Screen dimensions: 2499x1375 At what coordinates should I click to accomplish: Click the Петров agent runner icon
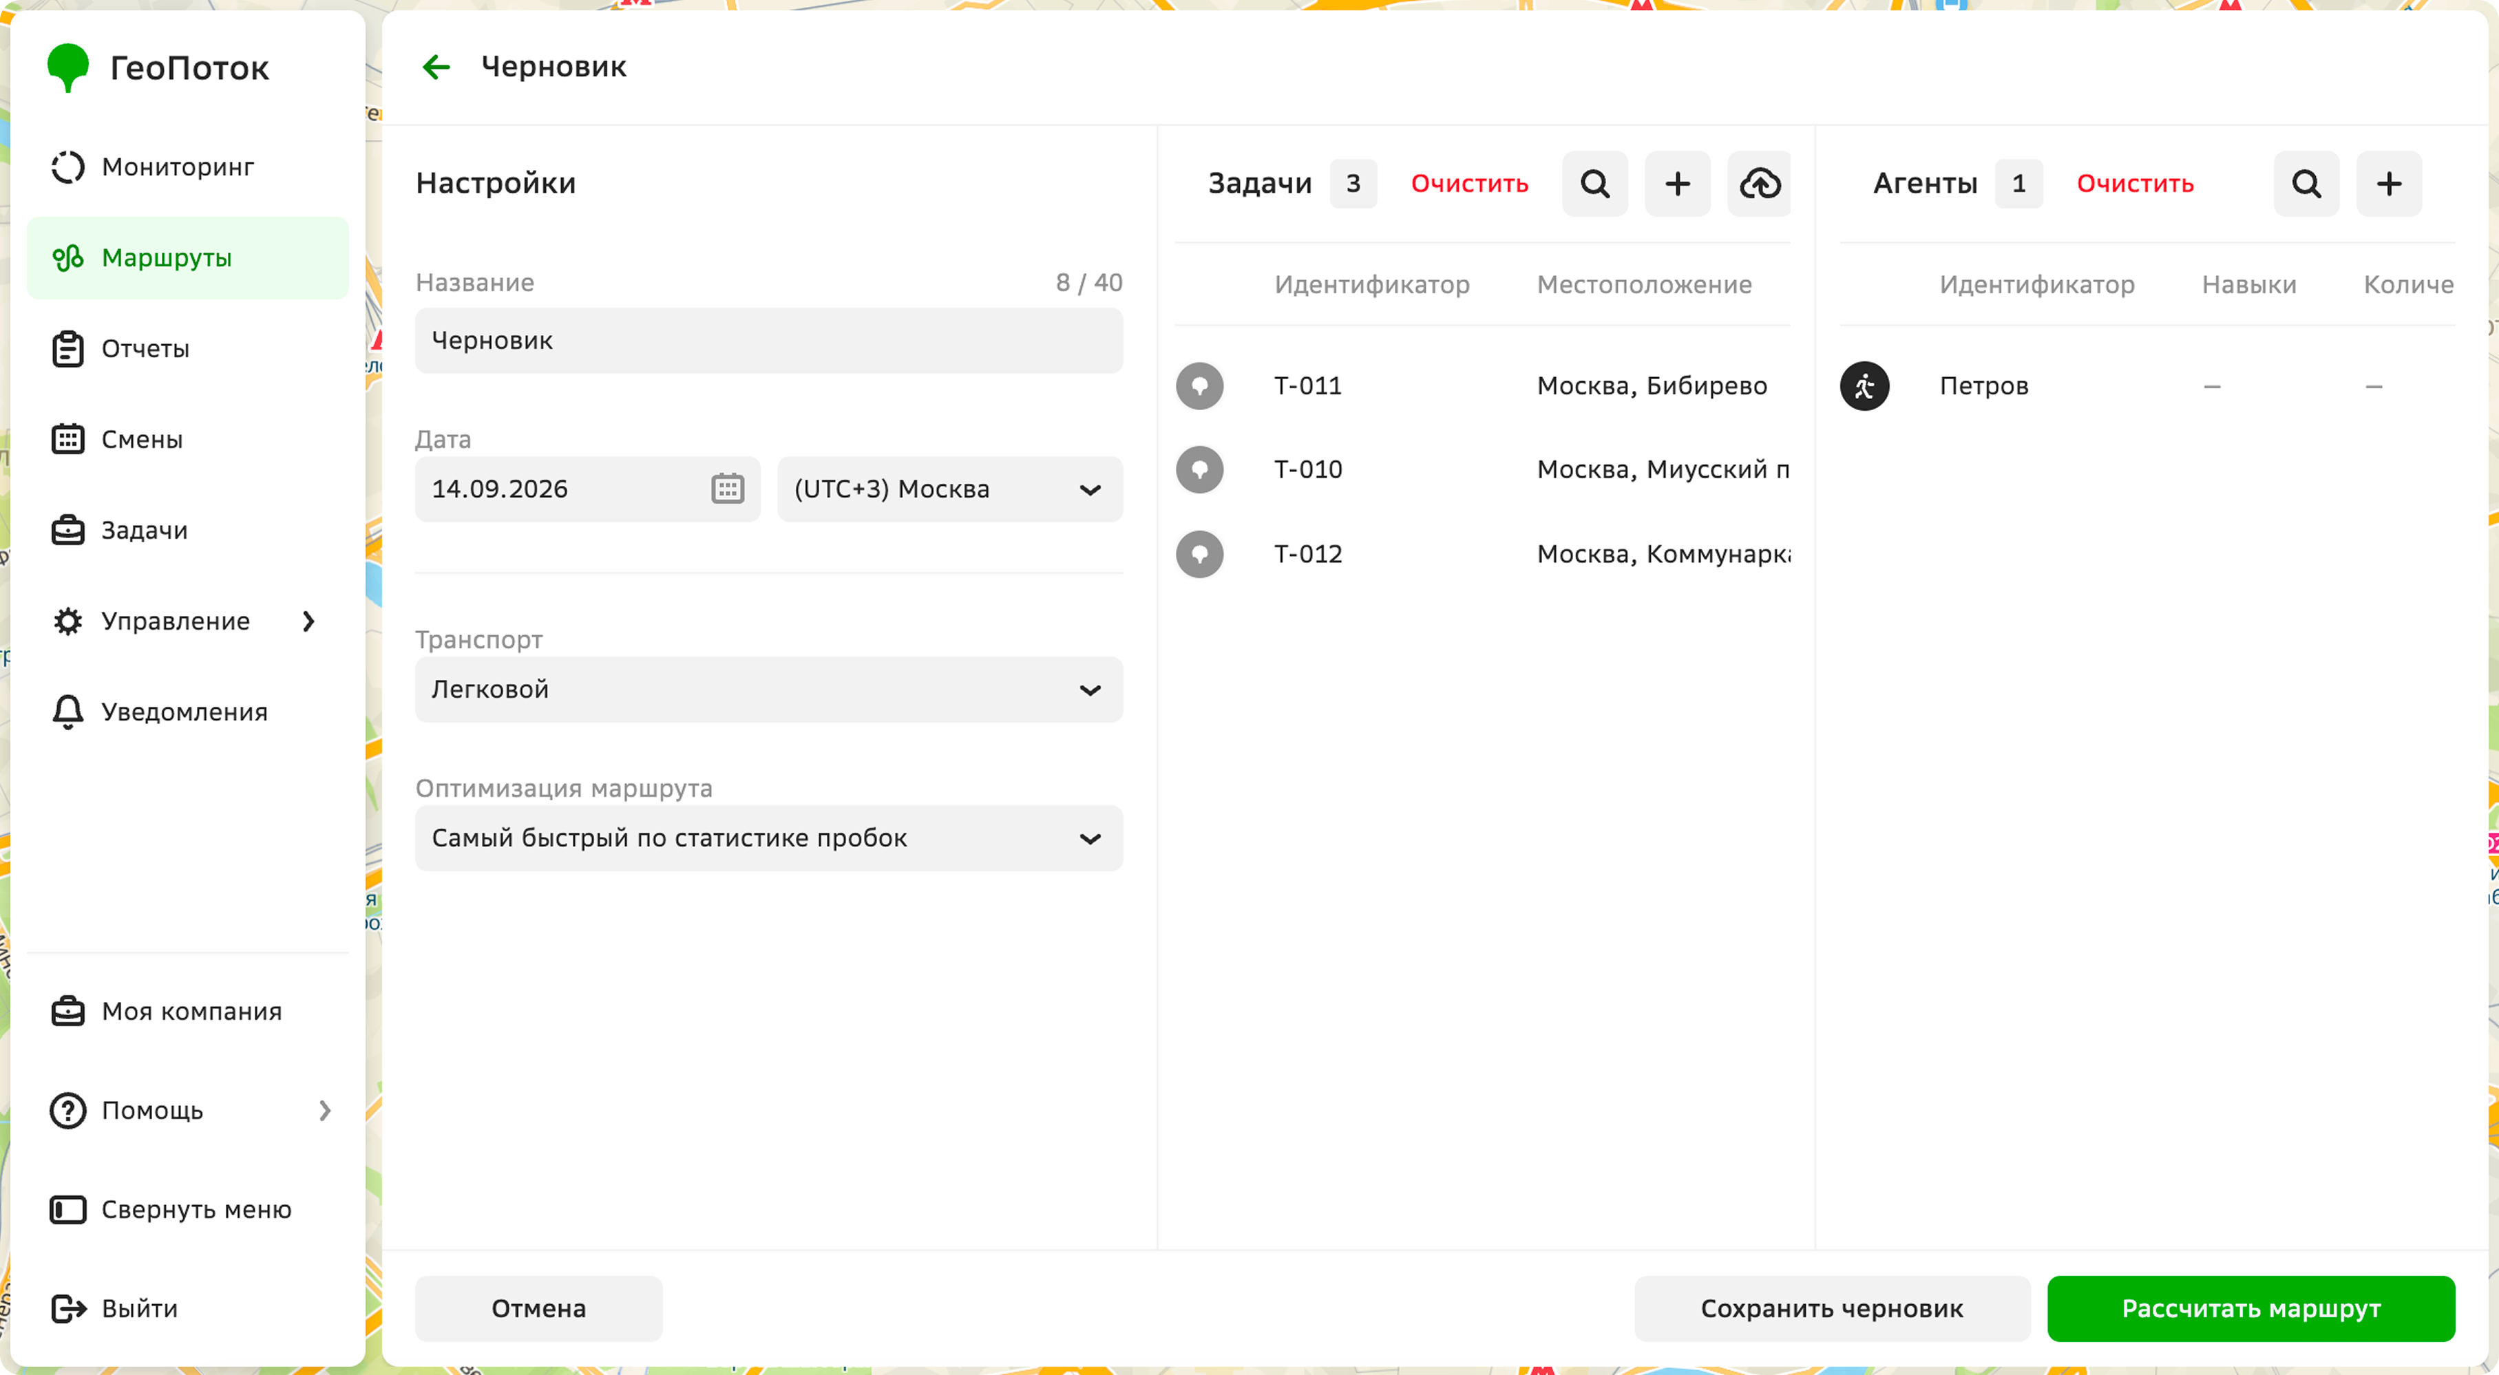click(x=1864, y=386)
